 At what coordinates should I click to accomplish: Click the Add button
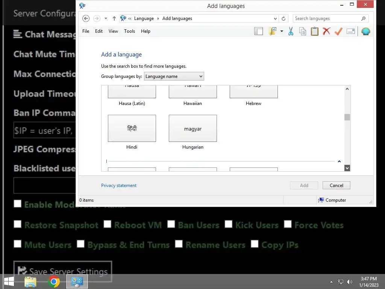pos(304,185)
